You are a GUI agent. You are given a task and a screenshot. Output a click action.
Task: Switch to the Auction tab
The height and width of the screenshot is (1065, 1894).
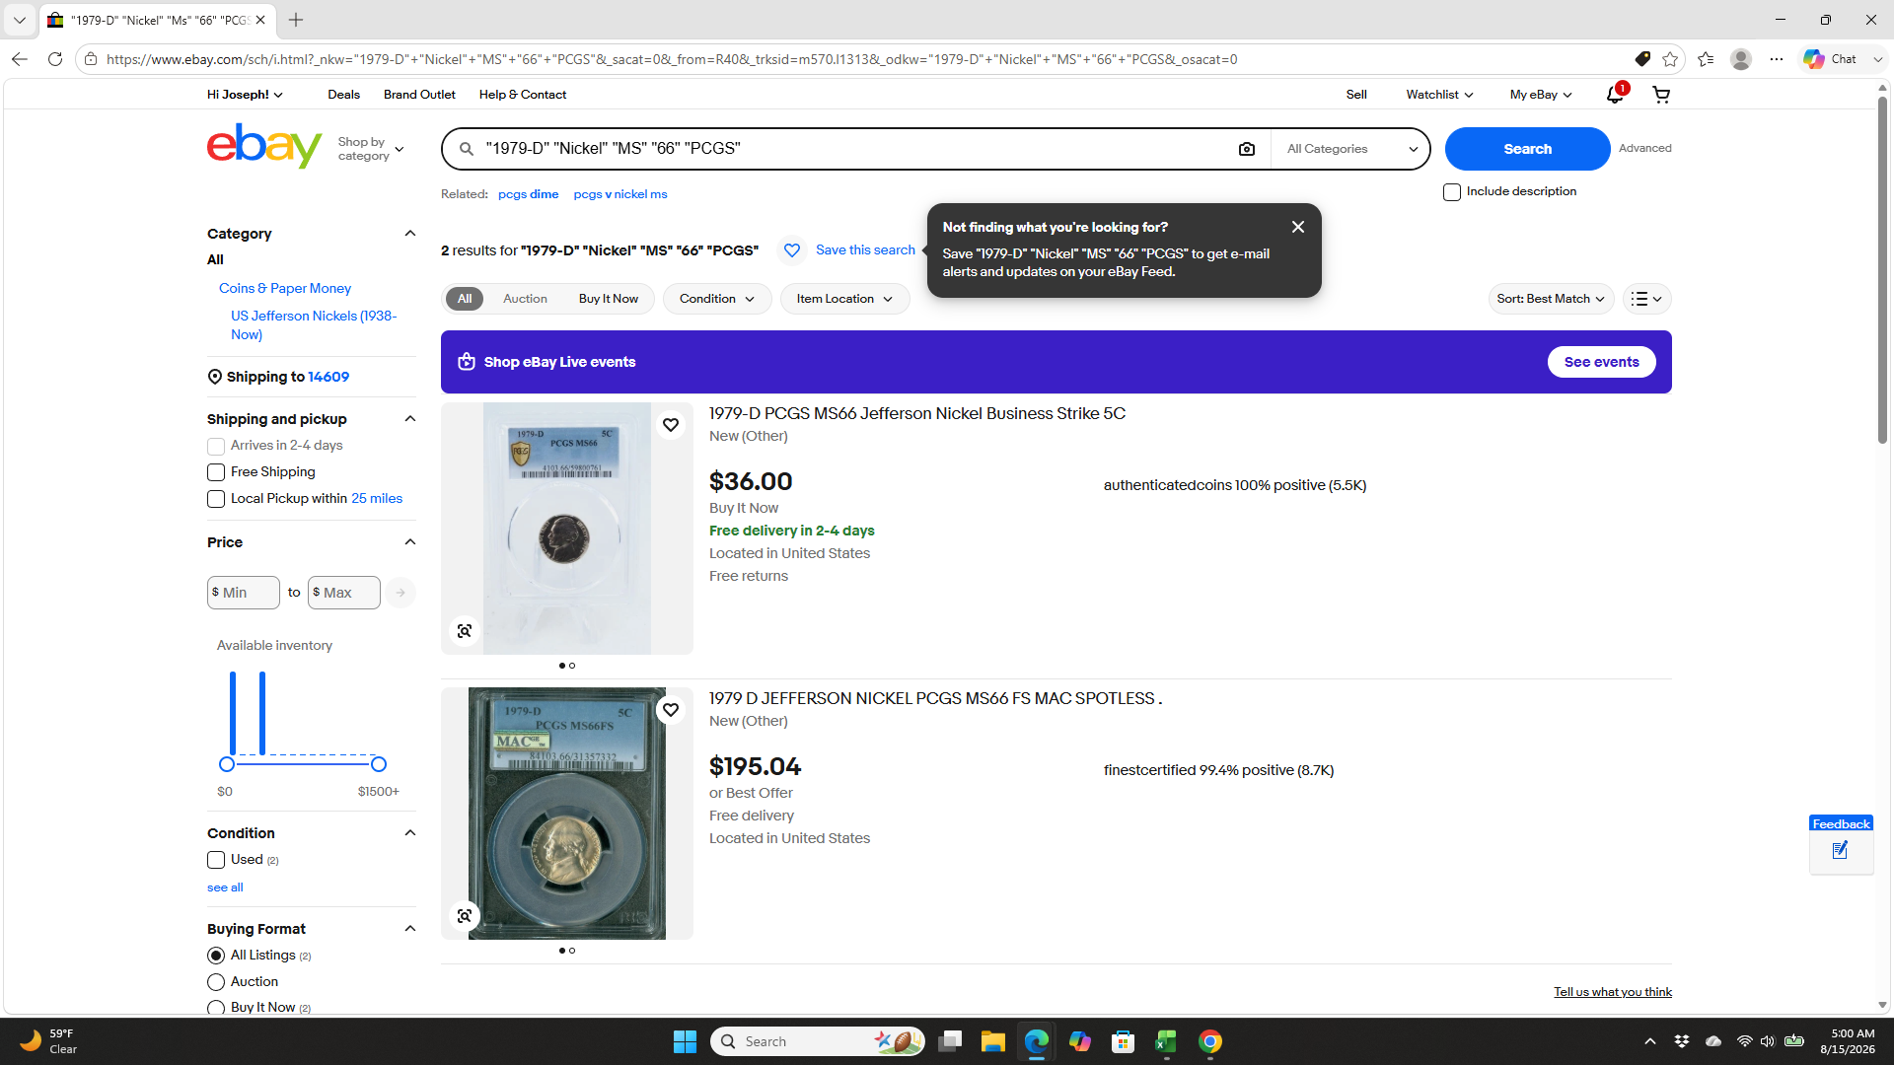point(525,299)
